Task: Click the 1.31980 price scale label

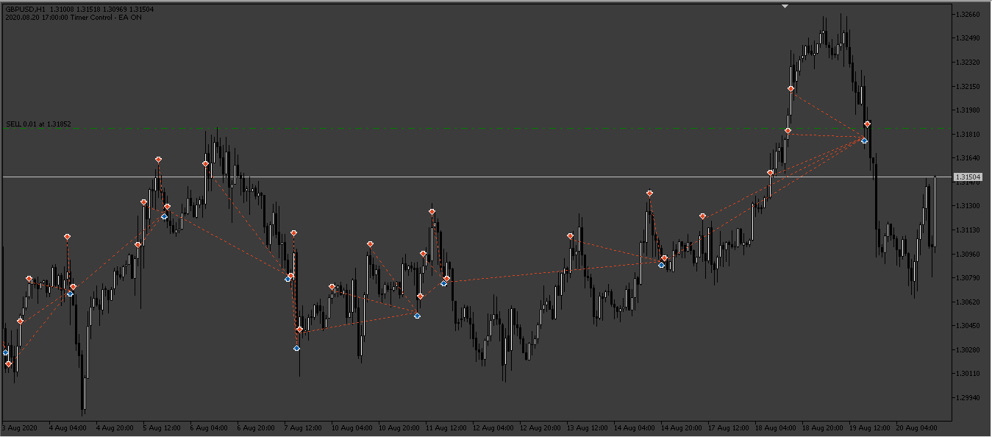Action: [x=968, y=110]
